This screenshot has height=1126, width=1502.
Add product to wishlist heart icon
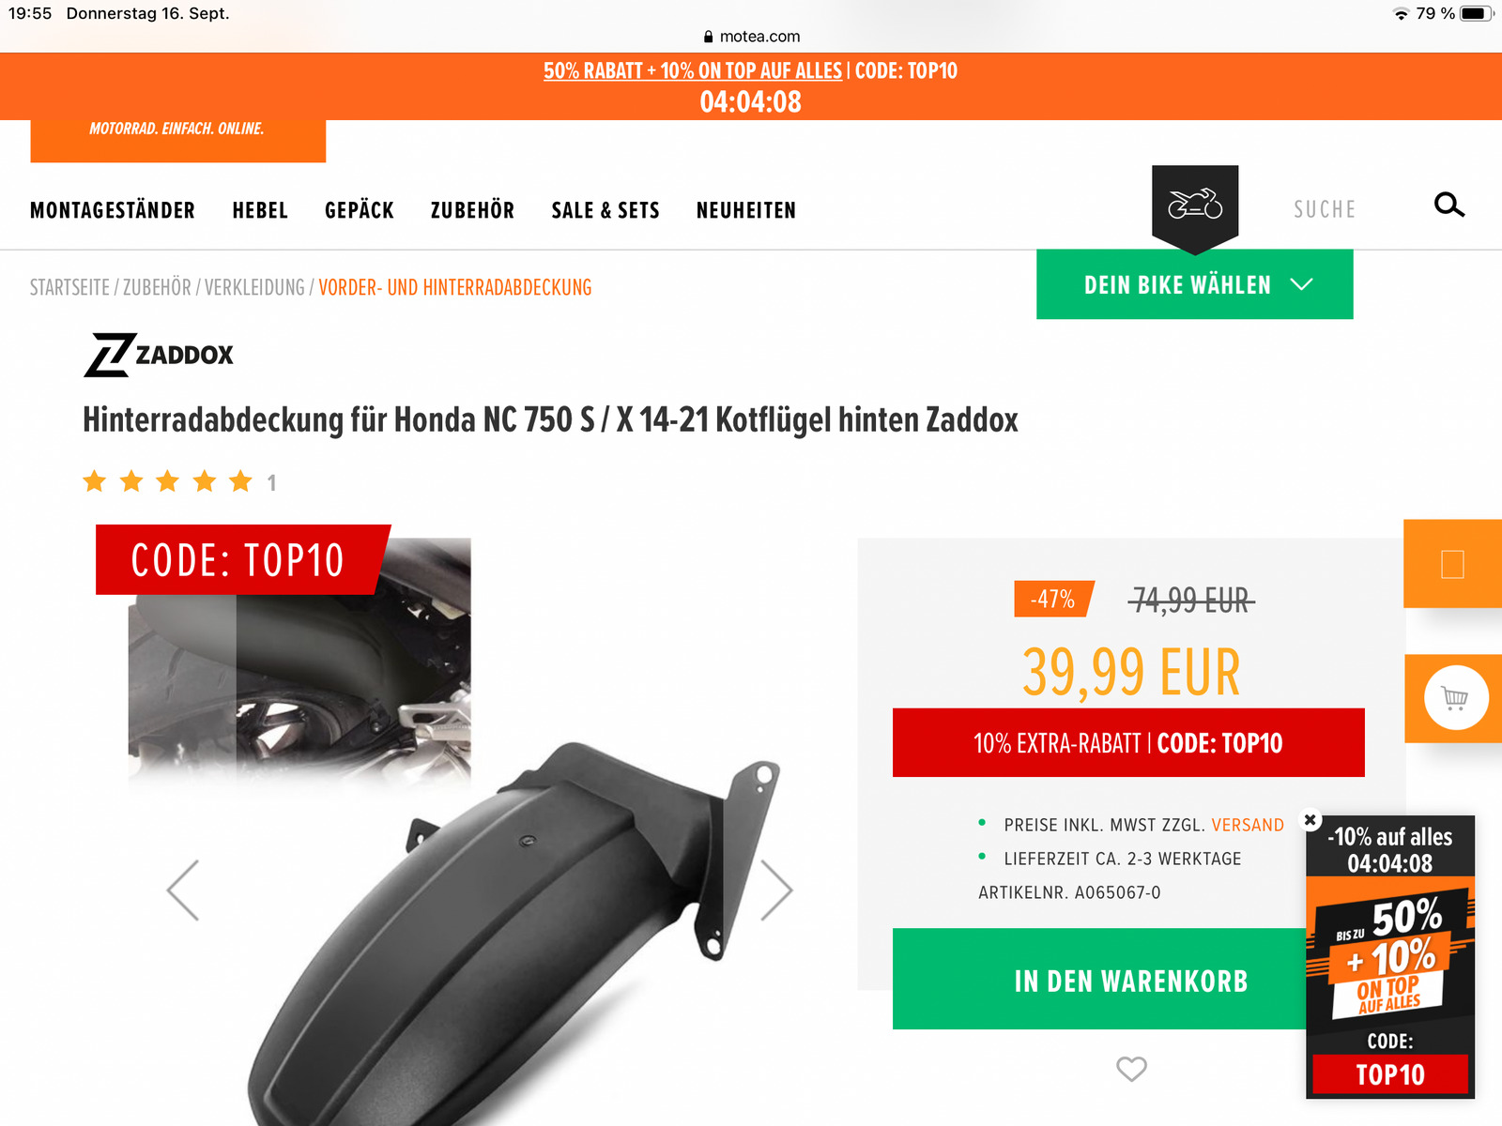(x=1131, y=1068)
